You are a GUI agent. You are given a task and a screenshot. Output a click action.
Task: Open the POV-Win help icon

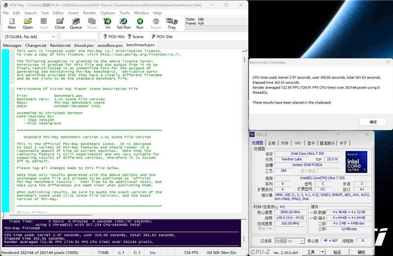tap(114, 37)
